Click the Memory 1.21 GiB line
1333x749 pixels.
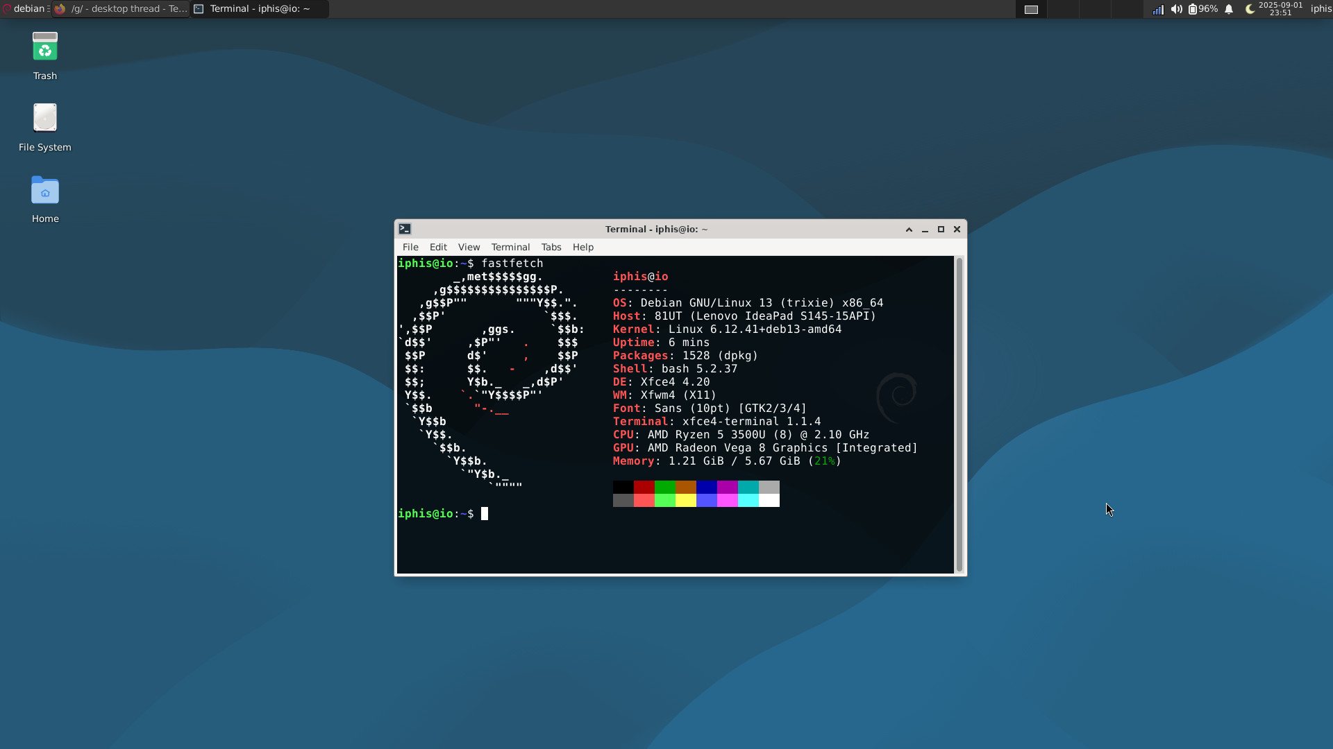[x=727, y=461]
